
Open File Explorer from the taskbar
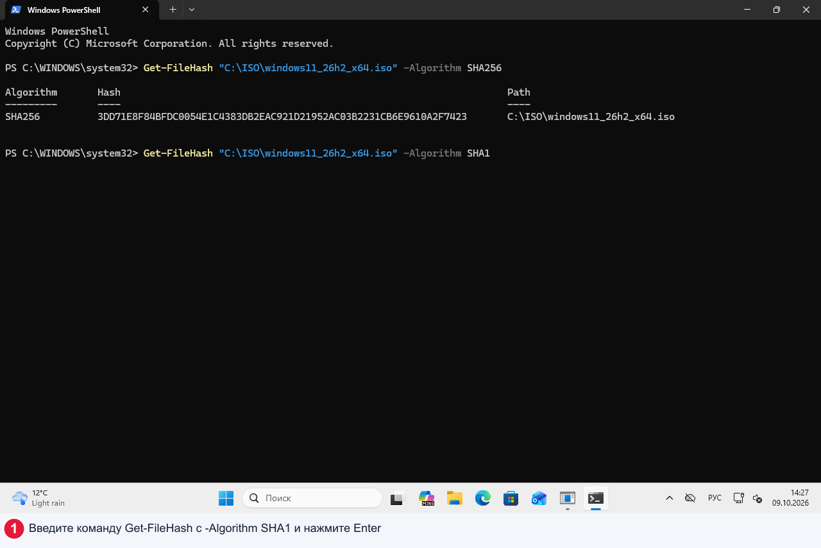(x=455, y=498)
